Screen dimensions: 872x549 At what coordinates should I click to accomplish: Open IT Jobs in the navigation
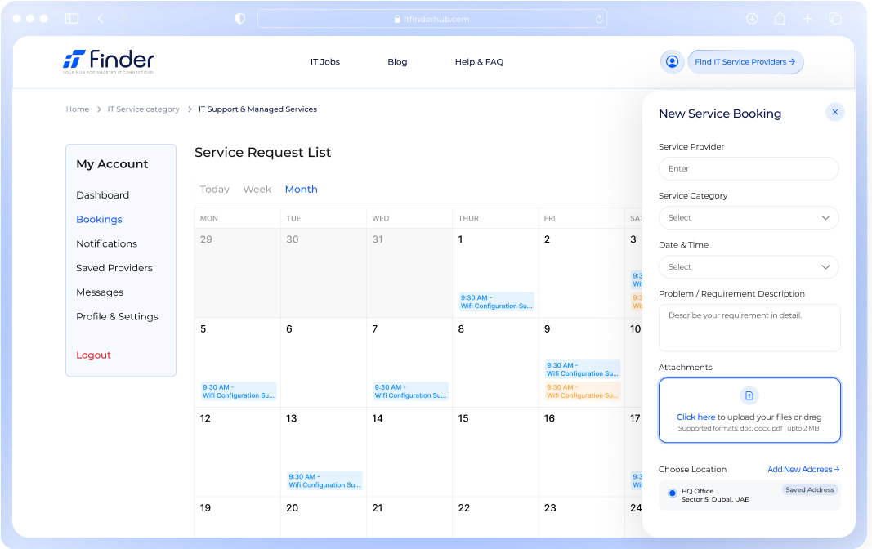324,61
